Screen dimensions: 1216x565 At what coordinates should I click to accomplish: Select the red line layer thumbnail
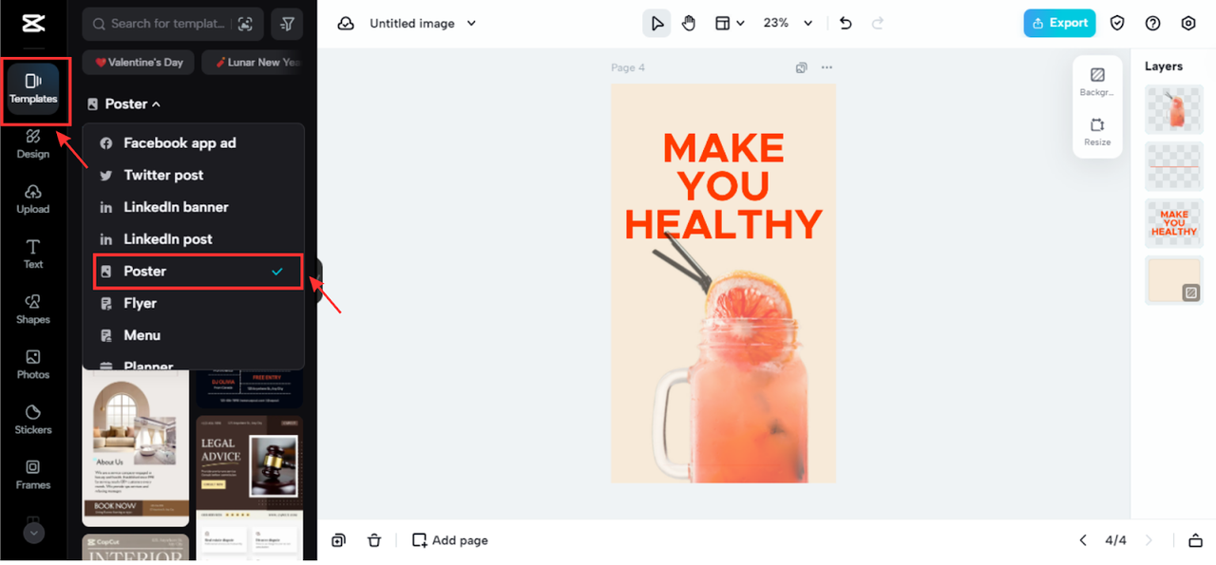[1174, 166]
